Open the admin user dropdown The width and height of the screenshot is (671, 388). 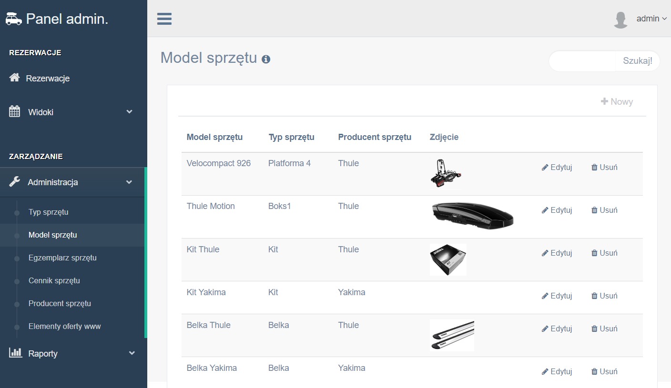651,19
